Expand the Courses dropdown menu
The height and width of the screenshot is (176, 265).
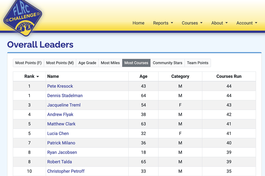tap(192, 23)
